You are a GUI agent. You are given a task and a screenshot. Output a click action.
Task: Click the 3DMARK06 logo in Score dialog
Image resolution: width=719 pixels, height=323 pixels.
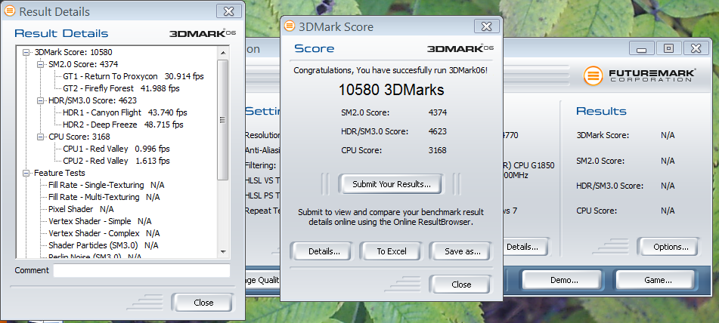tap(460, 48)
